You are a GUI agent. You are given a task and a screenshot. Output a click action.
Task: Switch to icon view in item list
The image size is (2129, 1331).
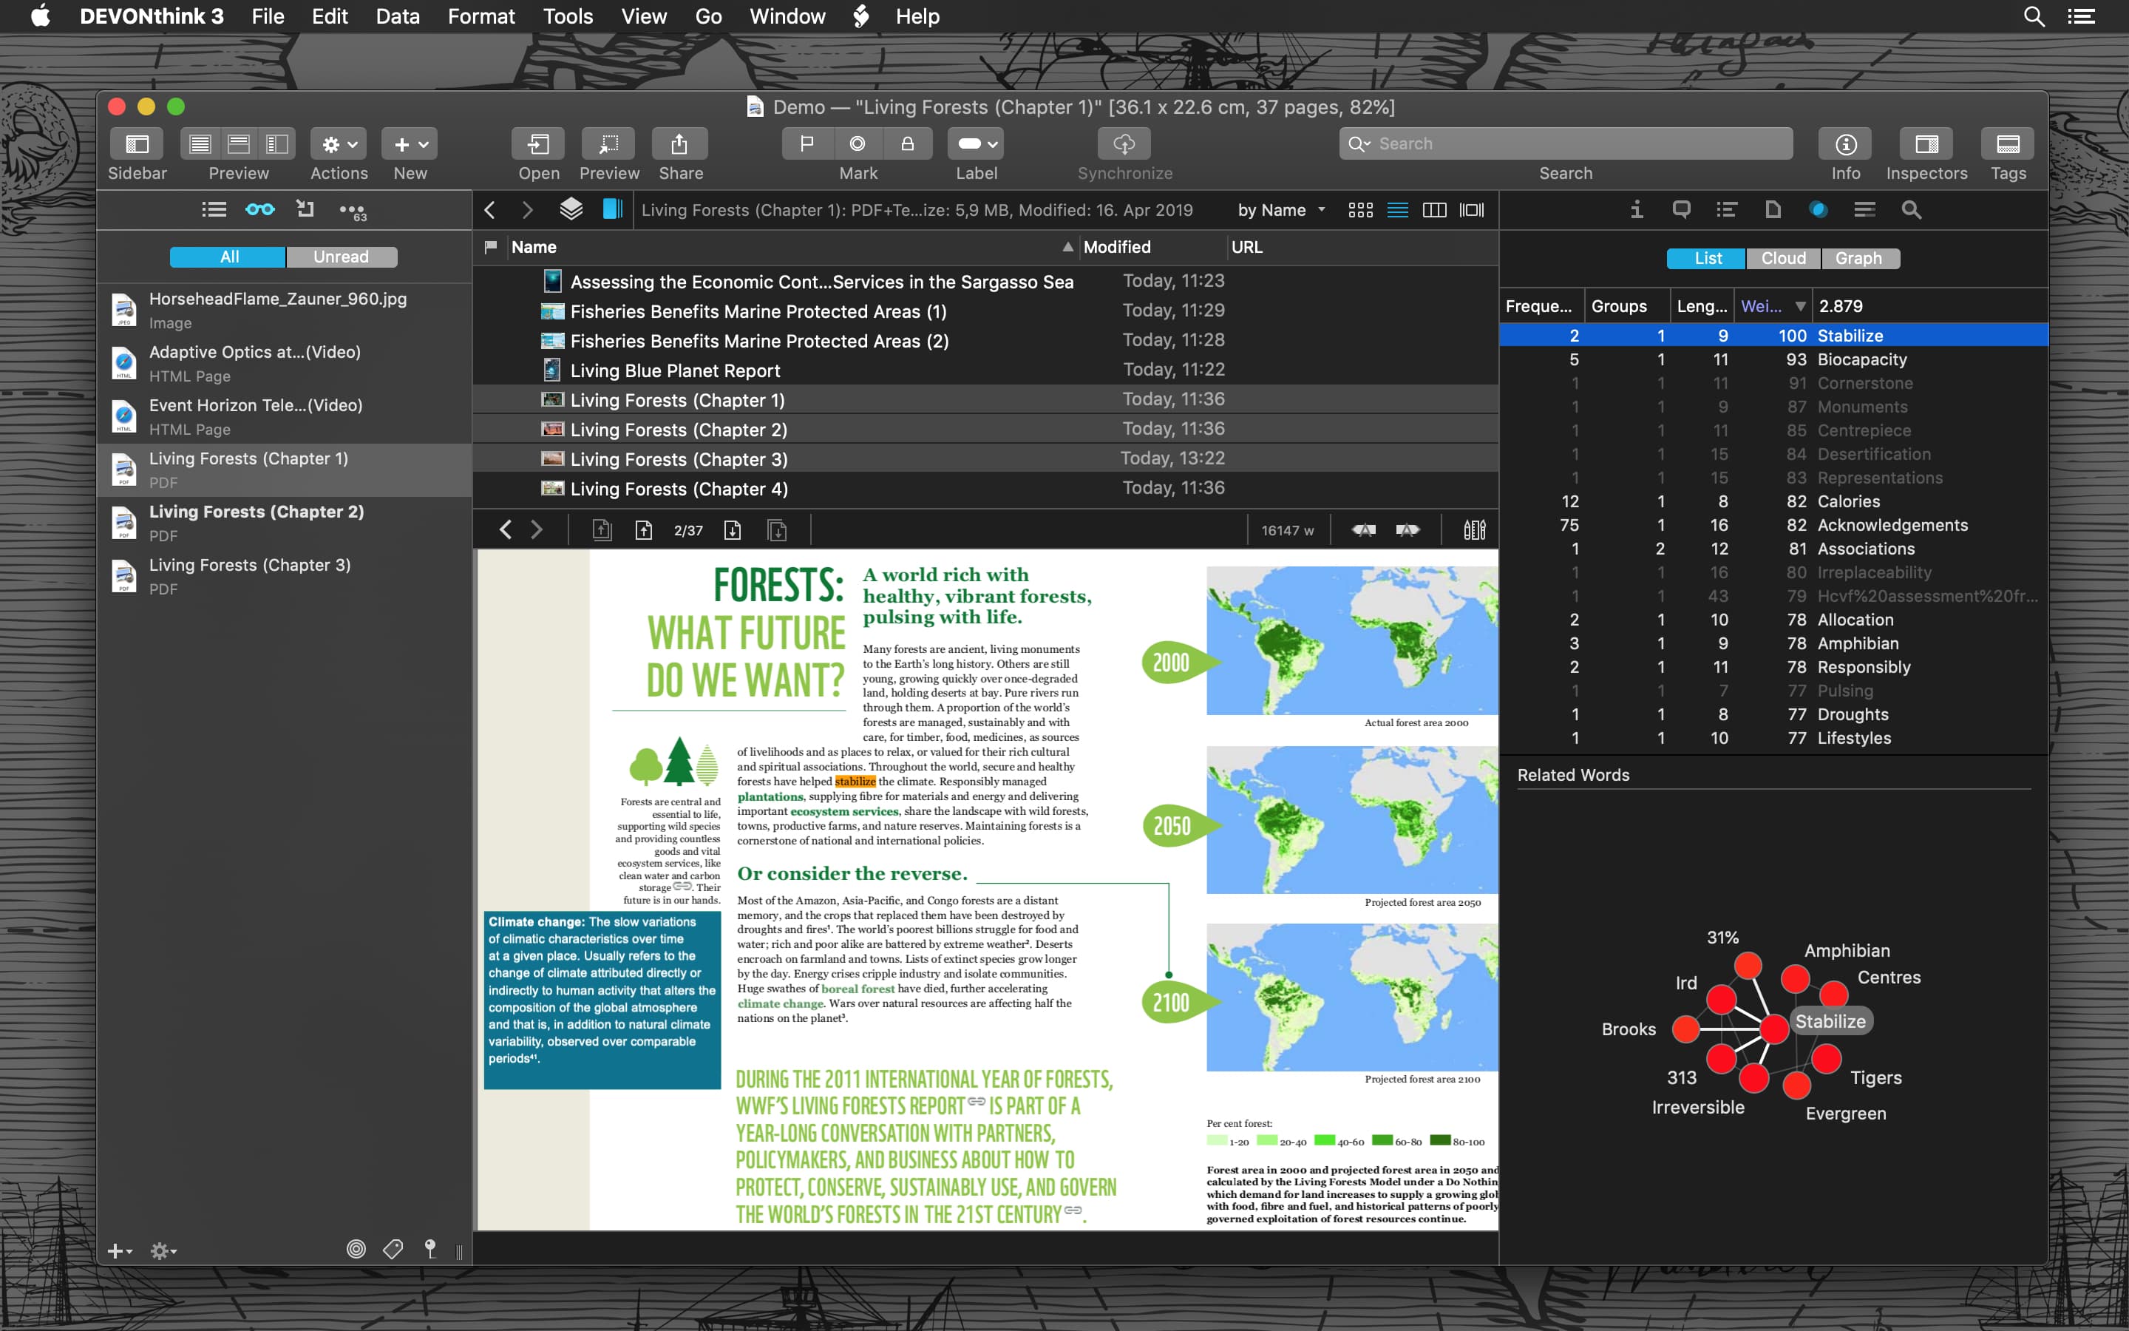tap(1360, 209)
